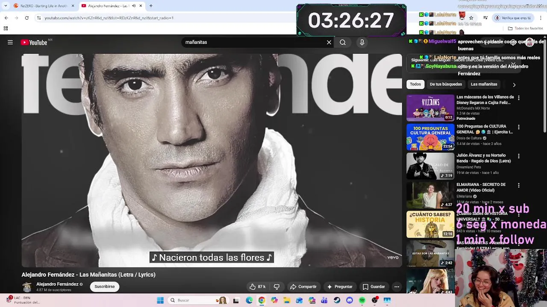Show more filter chips with right arrow
This screenshot has width=547, height=307.
click(x=514, y=84)
